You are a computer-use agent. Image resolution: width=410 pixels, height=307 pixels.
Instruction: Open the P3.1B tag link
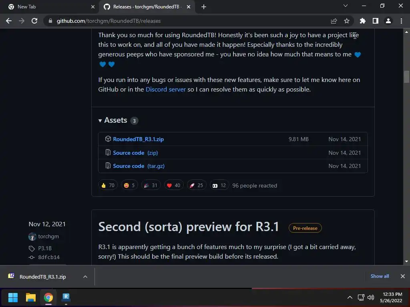tap(45, 248)
